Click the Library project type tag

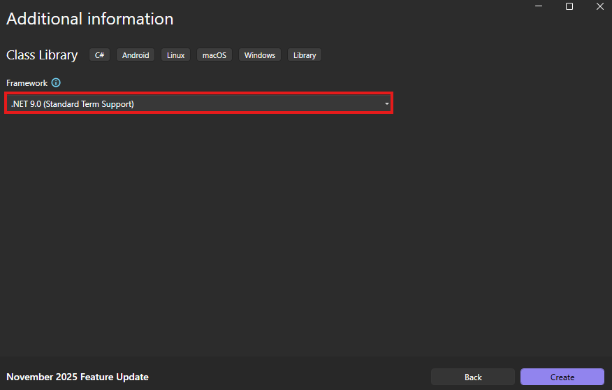(305, 55)
